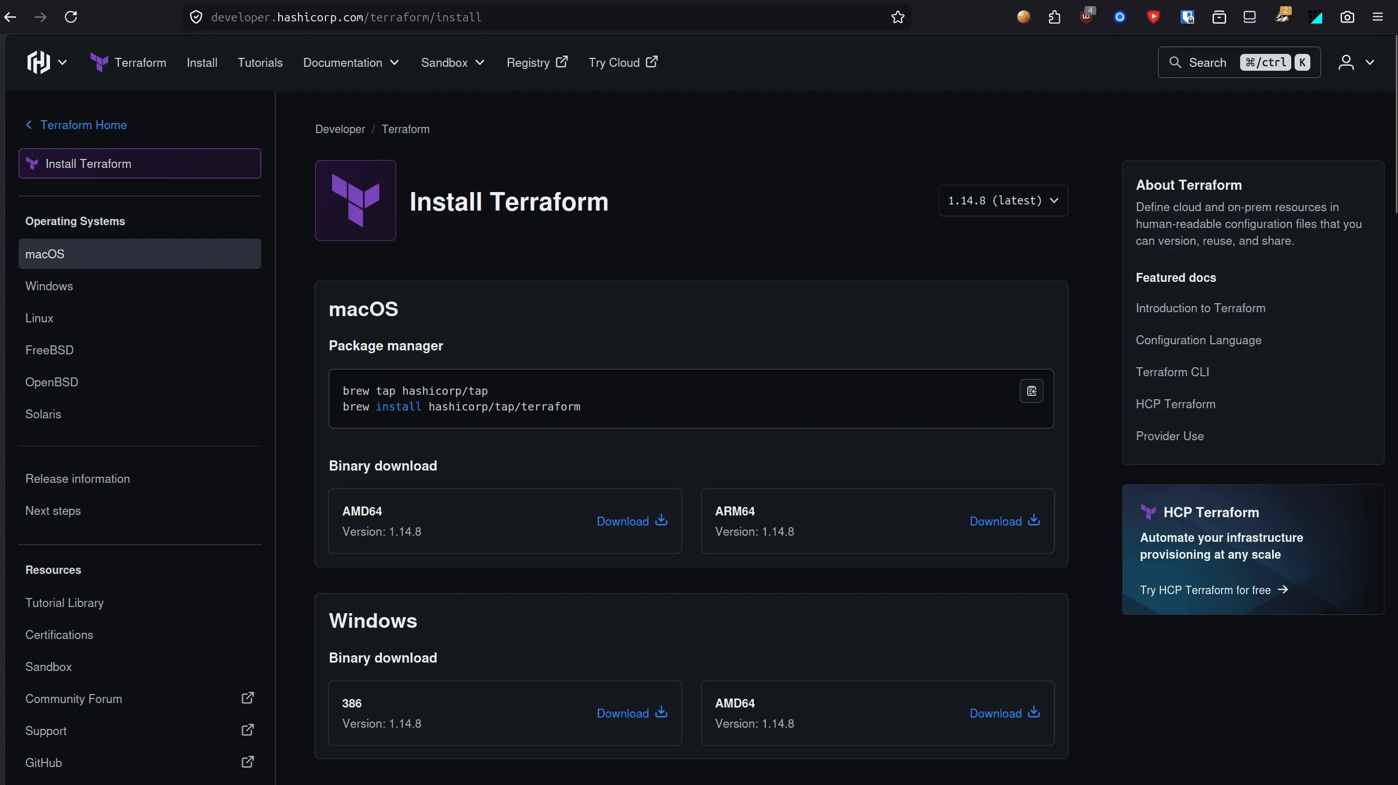Viewport: 1398px width, 785px height.
Task: Select FreeBSD in the sidebar
Action: (139, 350)
